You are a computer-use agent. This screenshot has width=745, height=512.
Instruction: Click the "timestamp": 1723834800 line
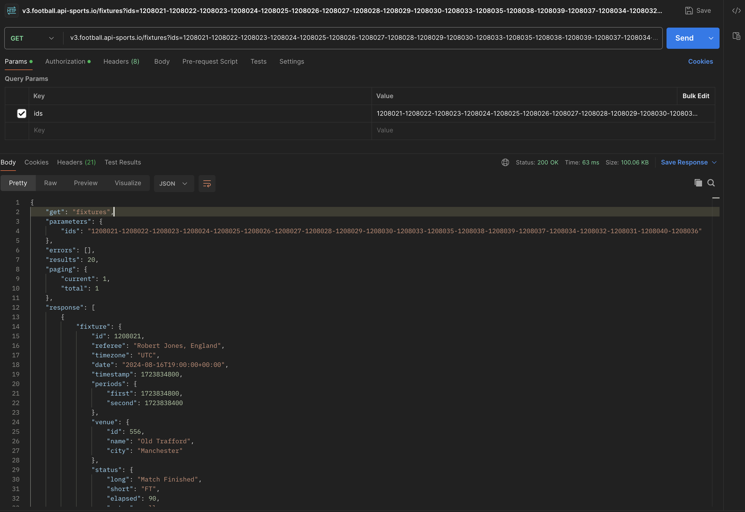point(137,374)
